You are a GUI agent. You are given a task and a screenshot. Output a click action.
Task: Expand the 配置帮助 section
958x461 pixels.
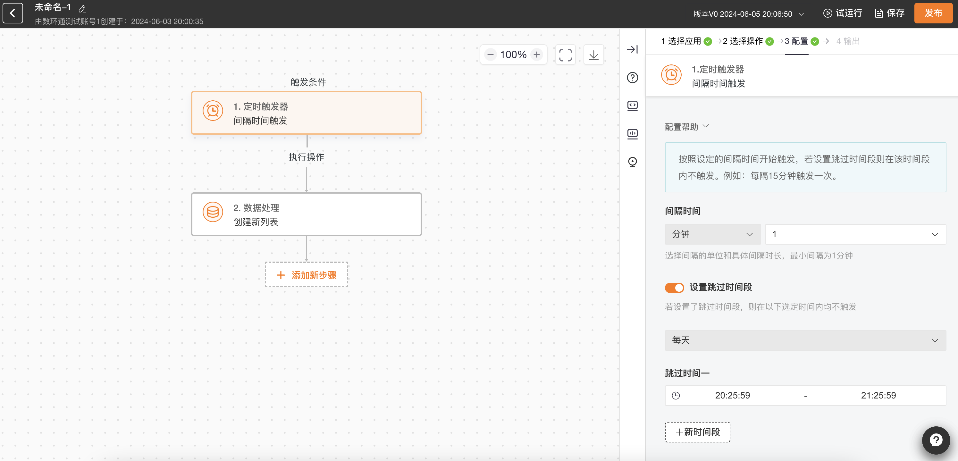[686, 127]
